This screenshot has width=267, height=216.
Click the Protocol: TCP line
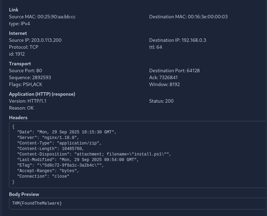(x=24, y=47)
